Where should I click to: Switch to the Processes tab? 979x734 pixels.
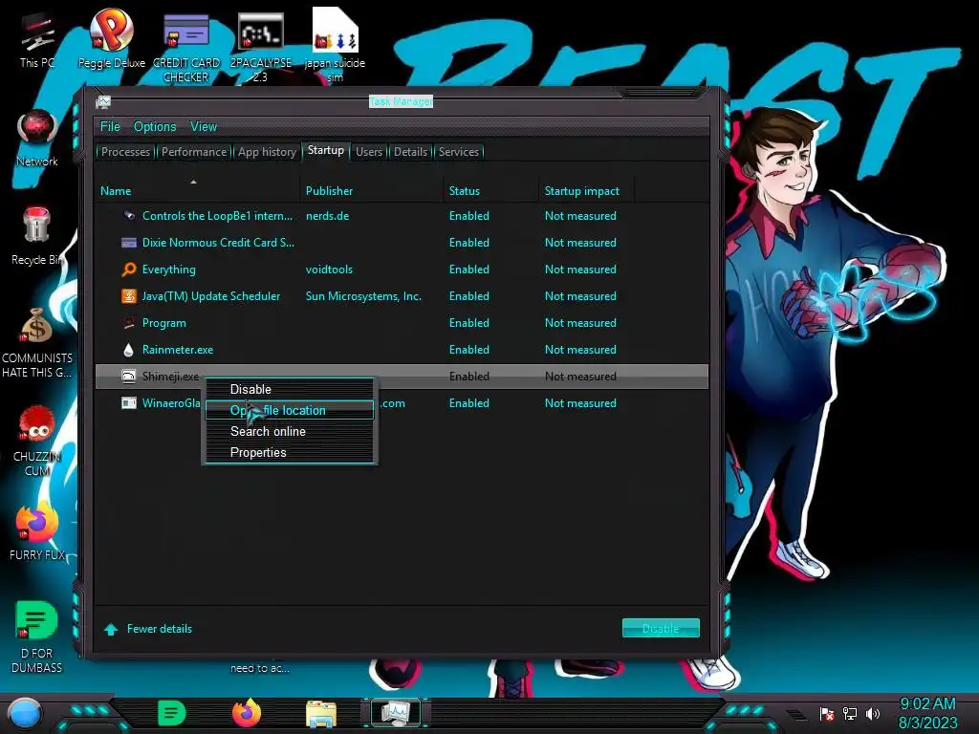pos(125,152)
